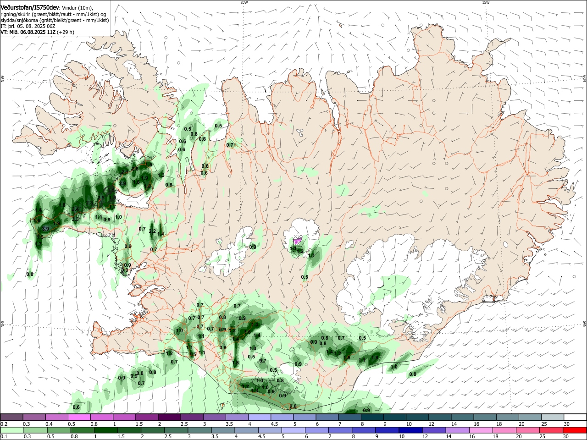Pick the light grey 25 snowfall legend swatch

click(x=552, y=417)
